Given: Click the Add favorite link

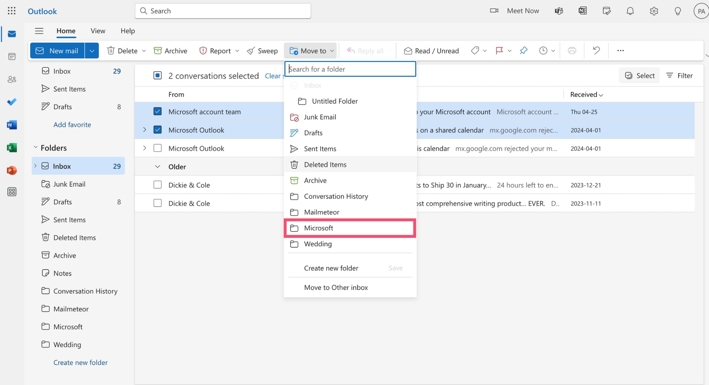Looking at the screenshot, I should (72, 125).
